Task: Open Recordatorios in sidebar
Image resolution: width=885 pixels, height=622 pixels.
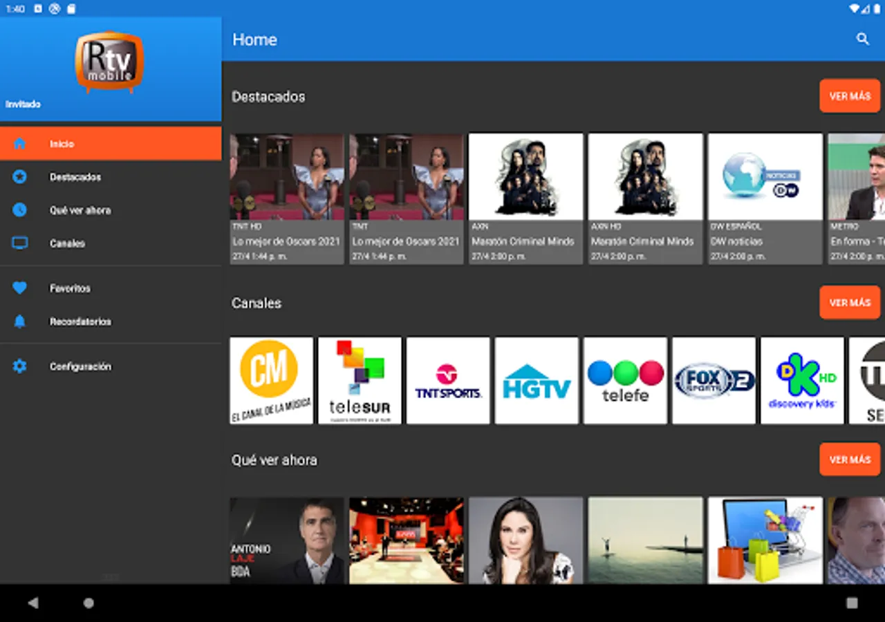Action: [x=111, y=321]
